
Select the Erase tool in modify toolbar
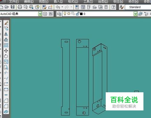pos(6,23)
